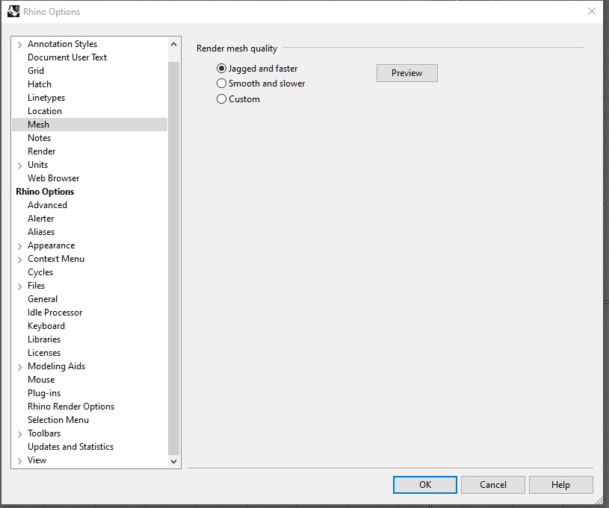609x508 pixels.
Task: Select Smooth and slower radio option
Action: click(261, 84)
